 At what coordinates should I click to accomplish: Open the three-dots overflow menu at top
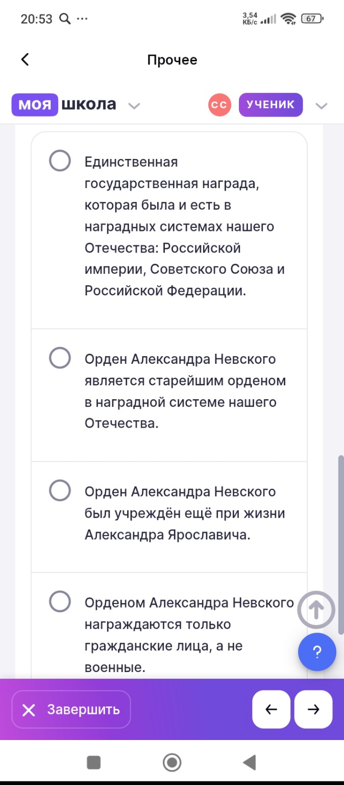[82, 18]
